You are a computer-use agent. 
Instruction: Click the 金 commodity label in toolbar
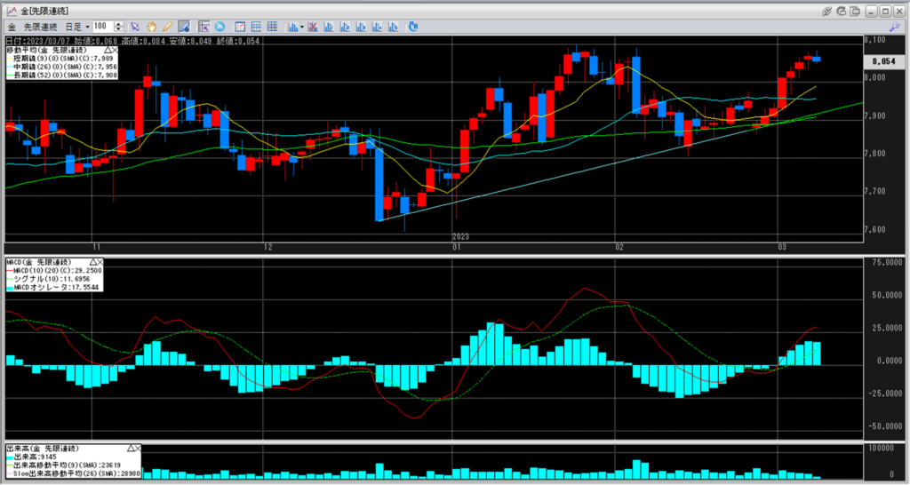(12, 27)
